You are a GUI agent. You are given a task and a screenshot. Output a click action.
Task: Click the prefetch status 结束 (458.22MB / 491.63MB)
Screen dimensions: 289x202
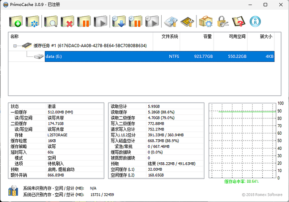click(x=171, y=164)
